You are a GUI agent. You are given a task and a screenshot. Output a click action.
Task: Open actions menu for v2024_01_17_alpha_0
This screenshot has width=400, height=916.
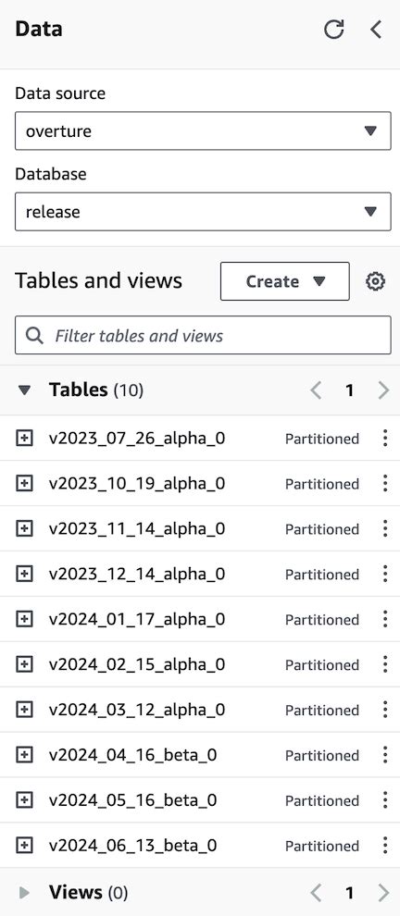[385, 619]
